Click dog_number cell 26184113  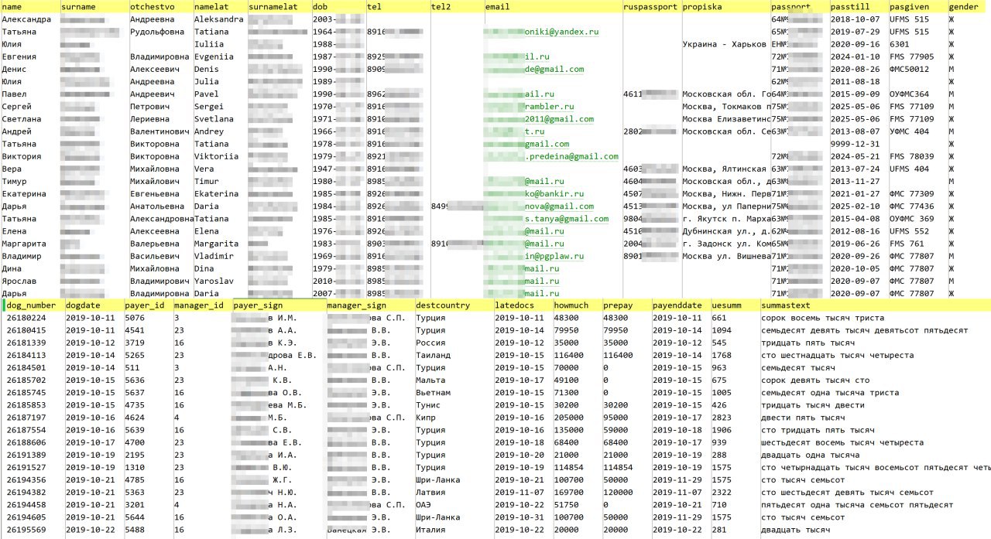point(26,355)
